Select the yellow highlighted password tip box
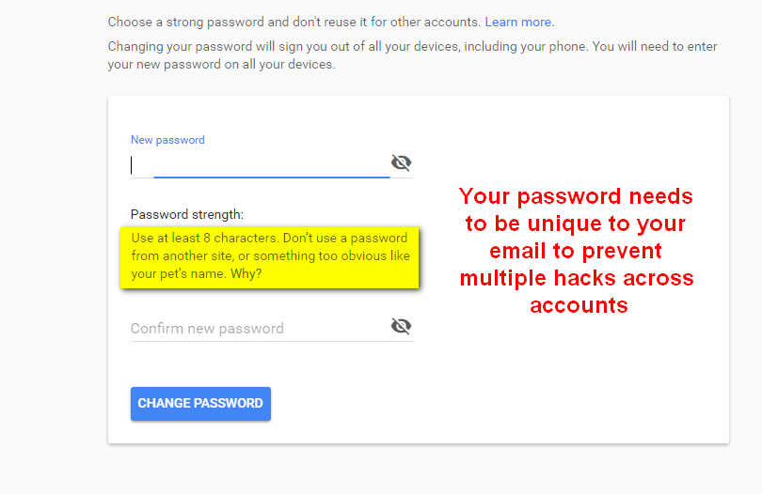 270,257
